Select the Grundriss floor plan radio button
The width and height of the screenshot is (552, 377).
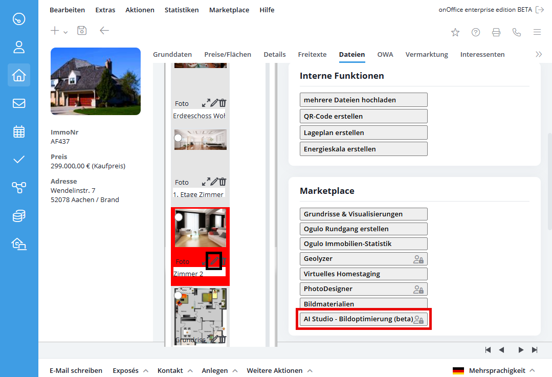pos(178,295)
